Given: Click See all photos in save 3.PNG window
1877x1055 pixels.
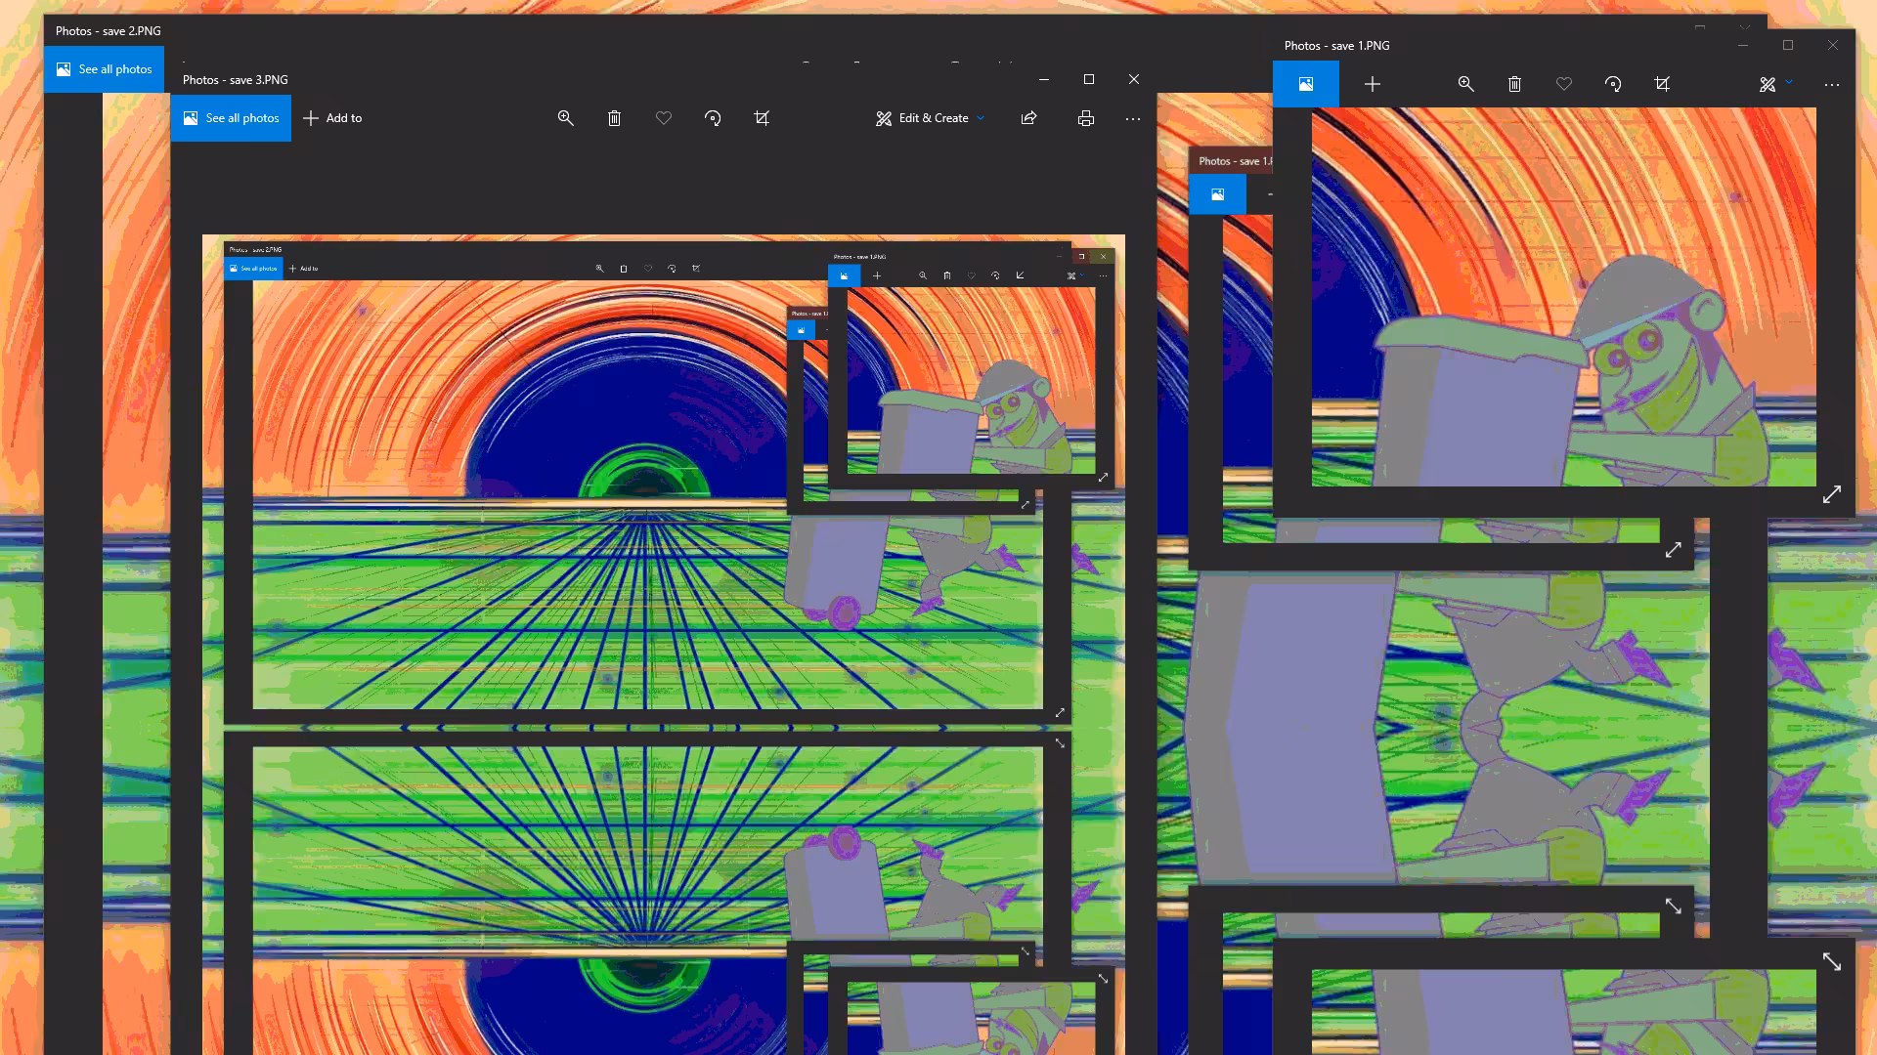Looking at the screenshot, I should click(x=231, y=118).
